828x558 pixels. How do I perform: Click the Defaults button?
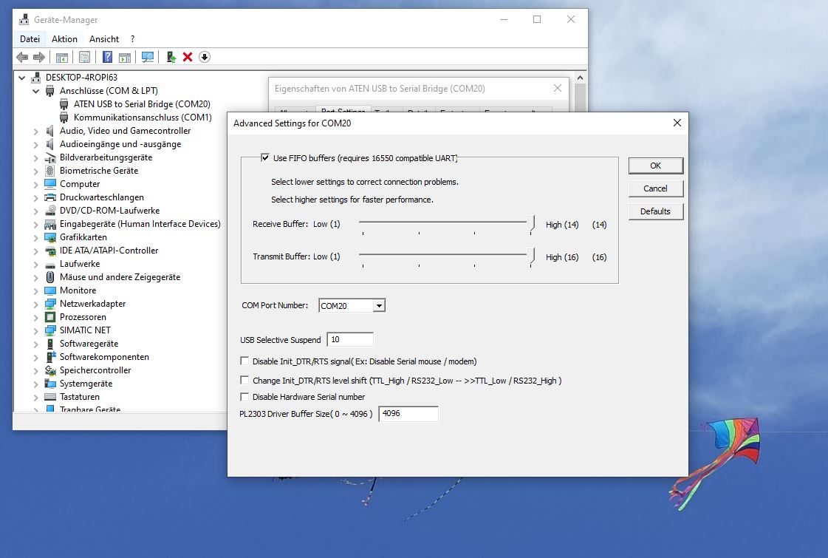pos(655,211)
